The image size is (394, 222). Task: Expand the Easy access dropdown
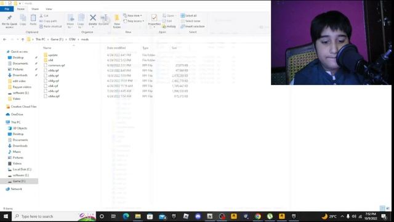(x=134, y=21)
